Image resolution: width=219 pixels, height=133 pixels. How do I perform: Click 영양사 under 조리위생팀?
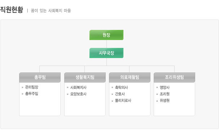click(165, 88)
